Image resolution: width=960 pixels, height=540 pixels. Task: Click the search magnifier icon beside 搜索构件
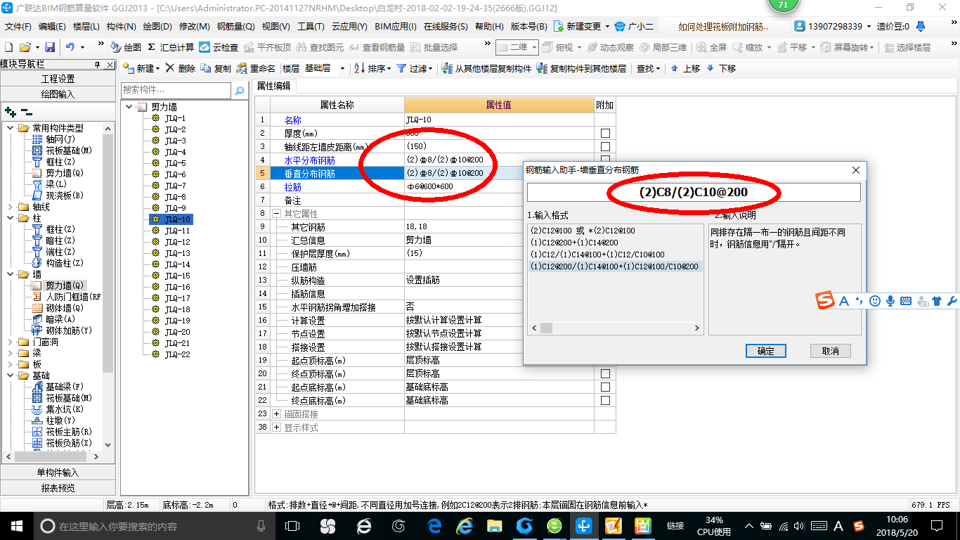(x=240, y=91)
